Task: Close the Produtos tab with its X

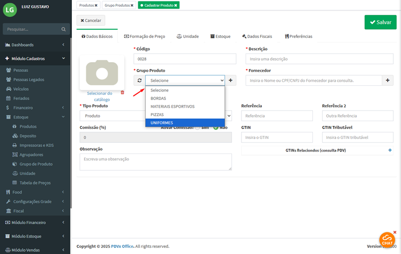Action: 96,5
